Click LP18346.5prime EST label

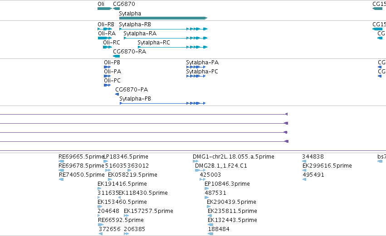tap(126, 157)
